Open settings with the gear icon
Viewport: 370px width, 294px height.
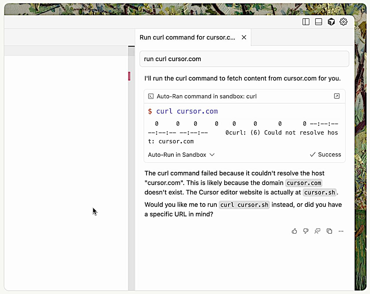click(x=343, y=22)
